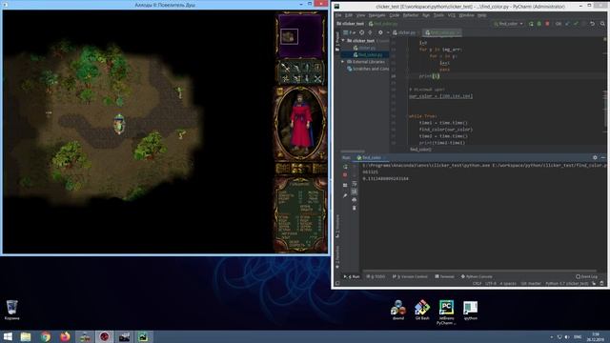Locate current file in Project panel (target icon)
610x343 pixels.
(x=362, y=32)
